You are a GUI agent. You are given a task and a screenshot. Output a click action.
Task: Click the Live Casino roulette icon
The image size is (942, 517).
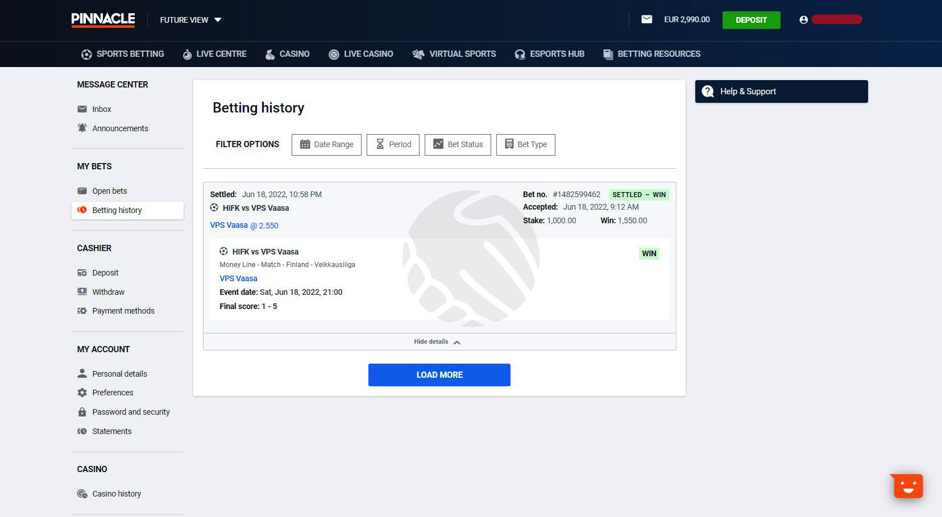[334, 55]
